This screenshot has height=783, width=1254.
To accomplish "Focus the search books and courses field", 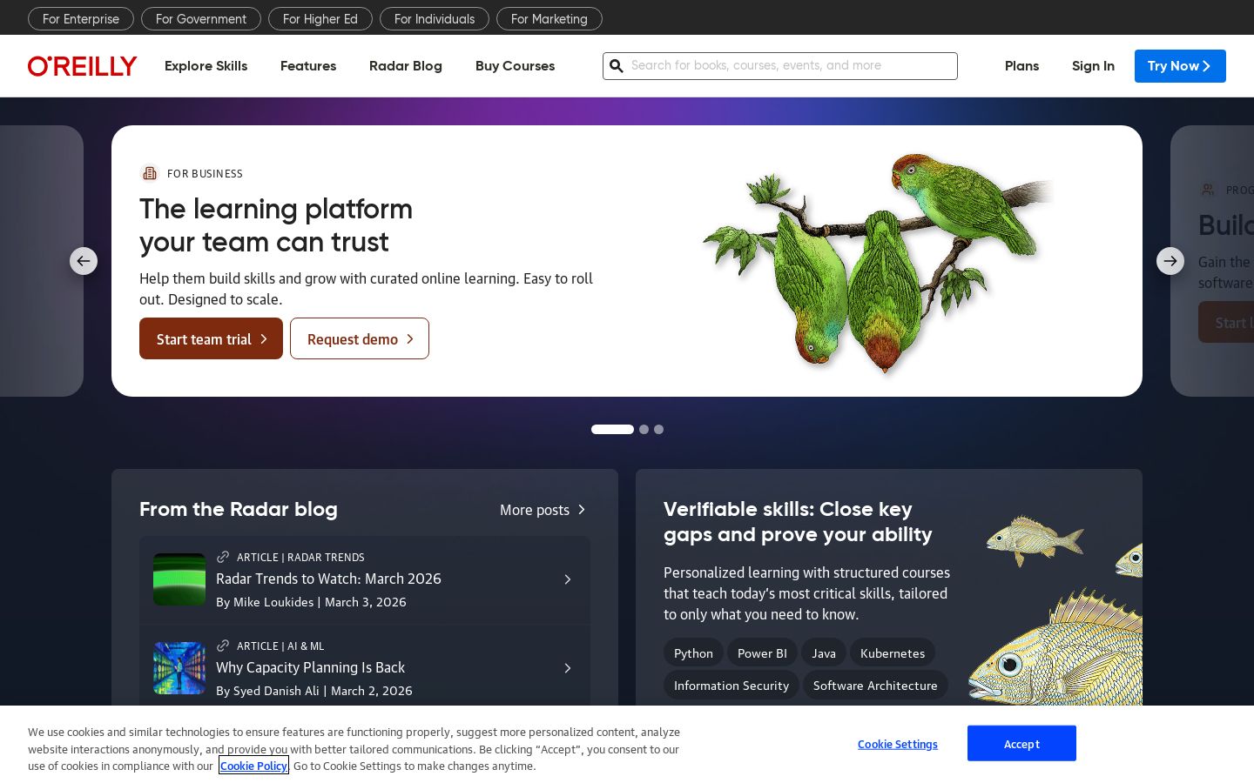I will 780,66.
